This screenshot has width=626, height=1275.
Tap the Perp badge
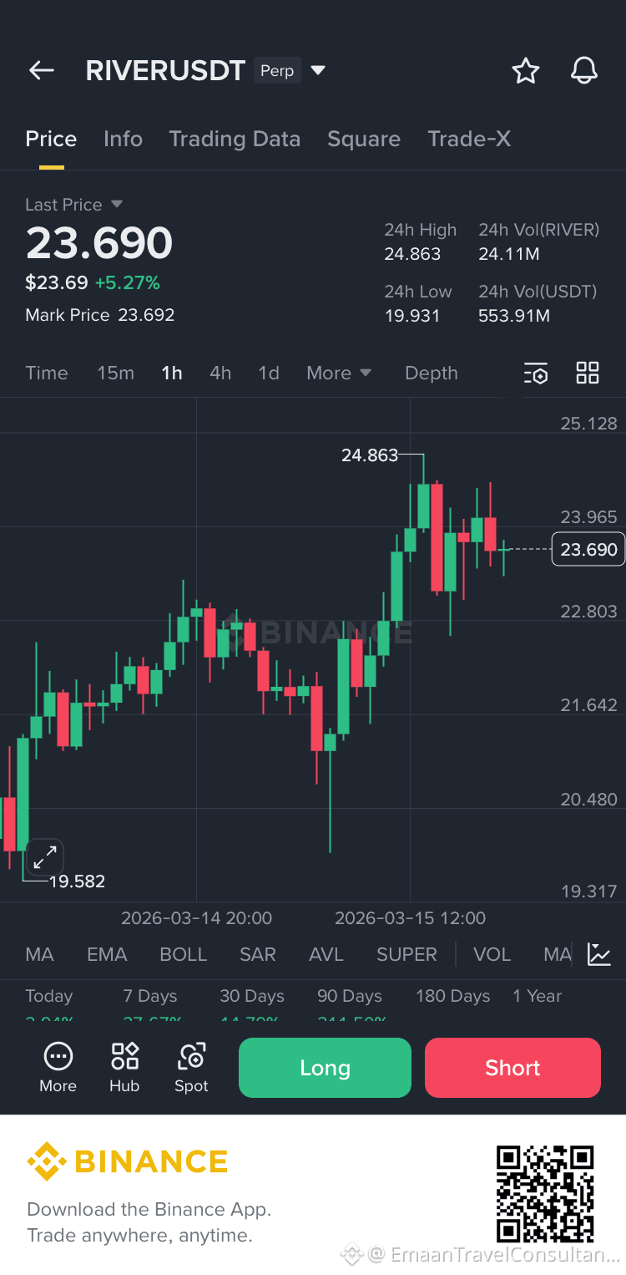[x=277, y=71]
